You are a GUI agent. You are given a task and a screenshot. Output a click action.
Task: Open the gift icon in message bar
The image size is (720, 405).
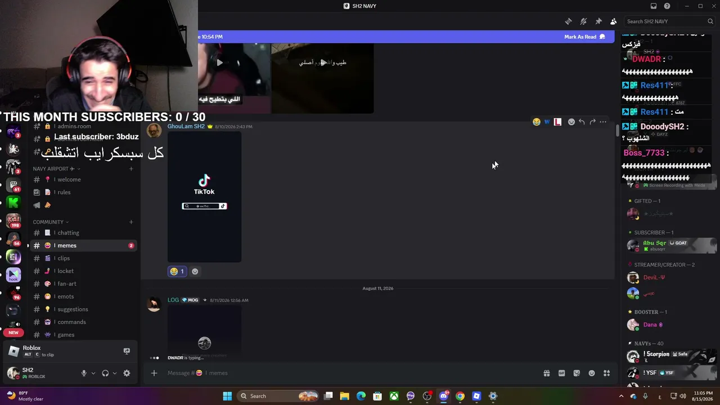546,373
